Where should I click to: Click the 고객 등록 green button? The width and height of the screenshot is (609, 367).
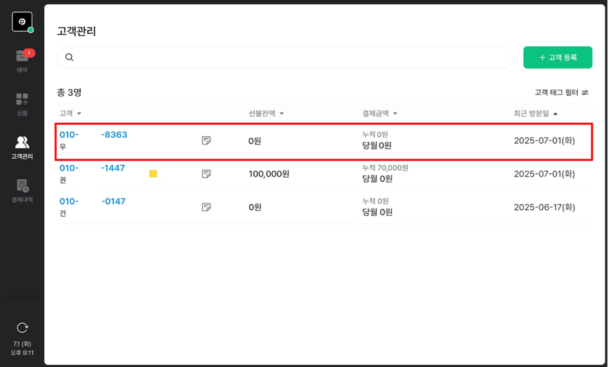(558, 57)
